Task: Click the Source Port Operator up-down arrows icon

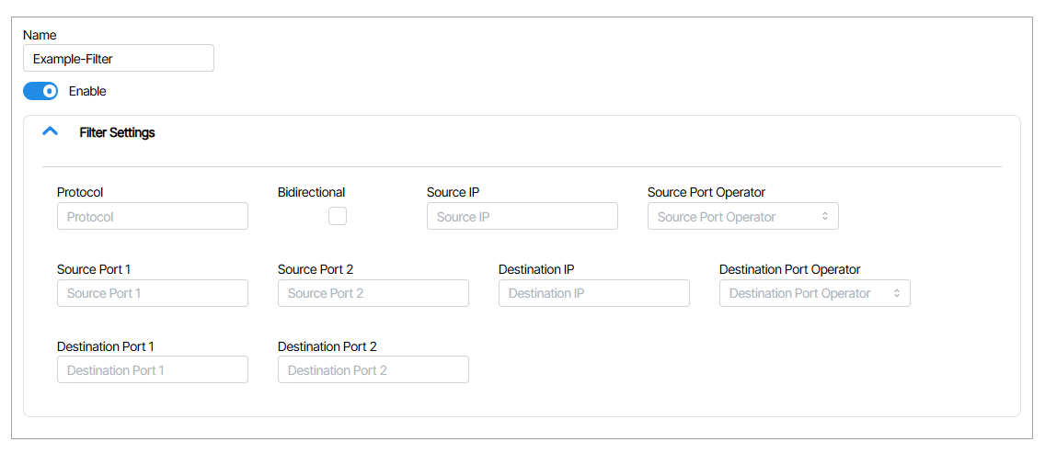Action: pyautogui.click(x=825, y=217)
